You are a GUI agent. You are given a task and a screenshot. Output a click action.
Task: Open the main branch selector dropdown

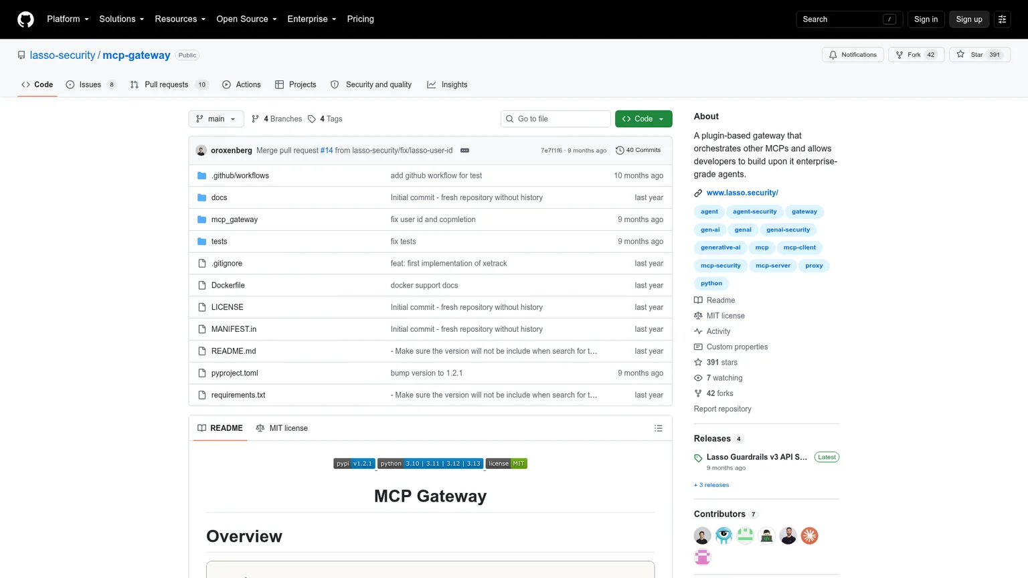[216, 119]
